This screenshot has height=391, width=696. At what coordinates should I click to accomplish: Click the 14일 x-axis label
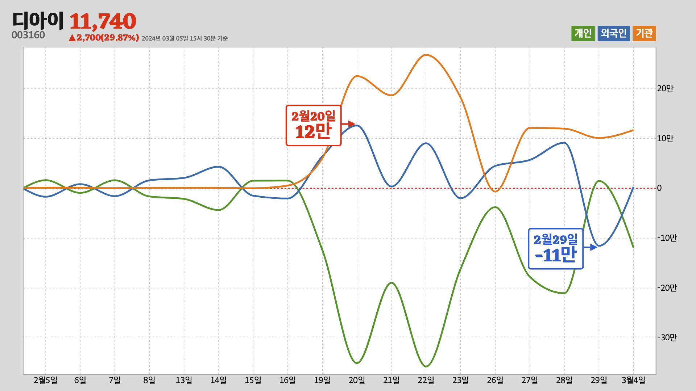click(219, 381)
